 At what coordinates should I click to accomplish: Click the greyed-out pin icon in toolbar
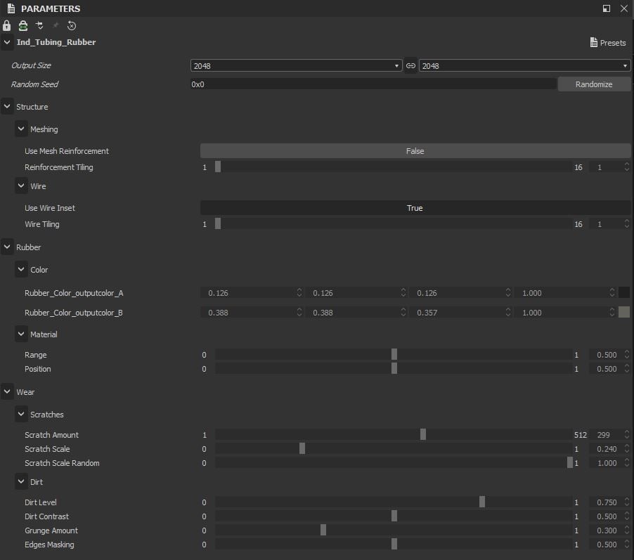(56, 25)
